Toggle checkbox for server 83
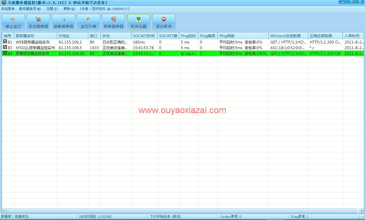The image size is (365, 220). tap(5, 47)
